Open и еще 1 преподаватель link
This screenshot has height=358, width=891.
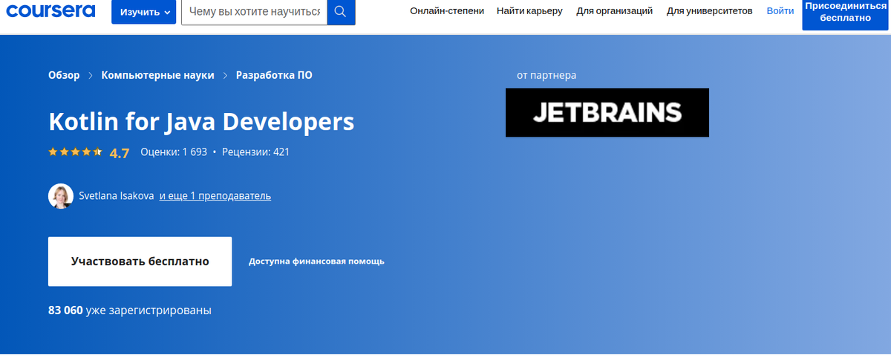[215, 196]
